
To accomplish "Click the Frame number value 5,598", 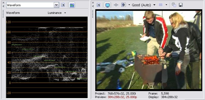I will point(165,93).
